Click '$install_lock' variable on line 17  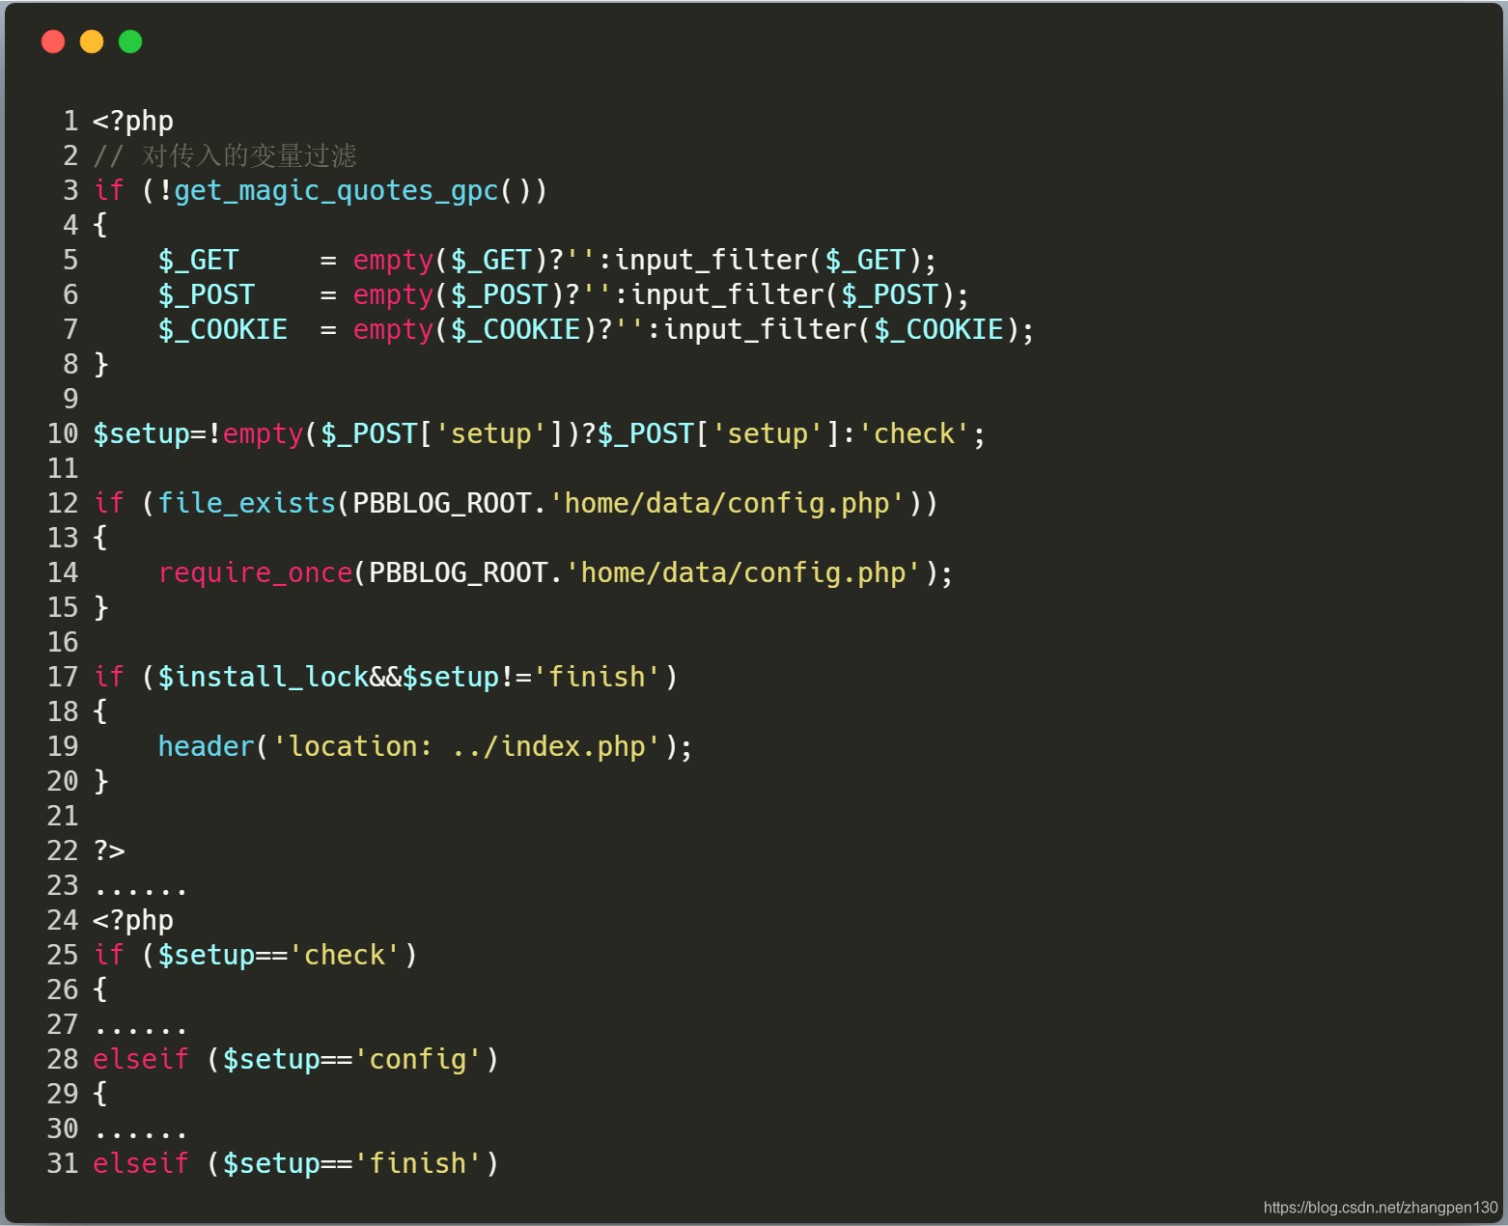click(x=264, y=678)
